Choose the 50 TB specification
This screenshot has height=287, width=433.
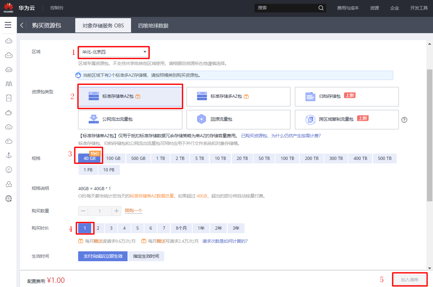point(264,158)
